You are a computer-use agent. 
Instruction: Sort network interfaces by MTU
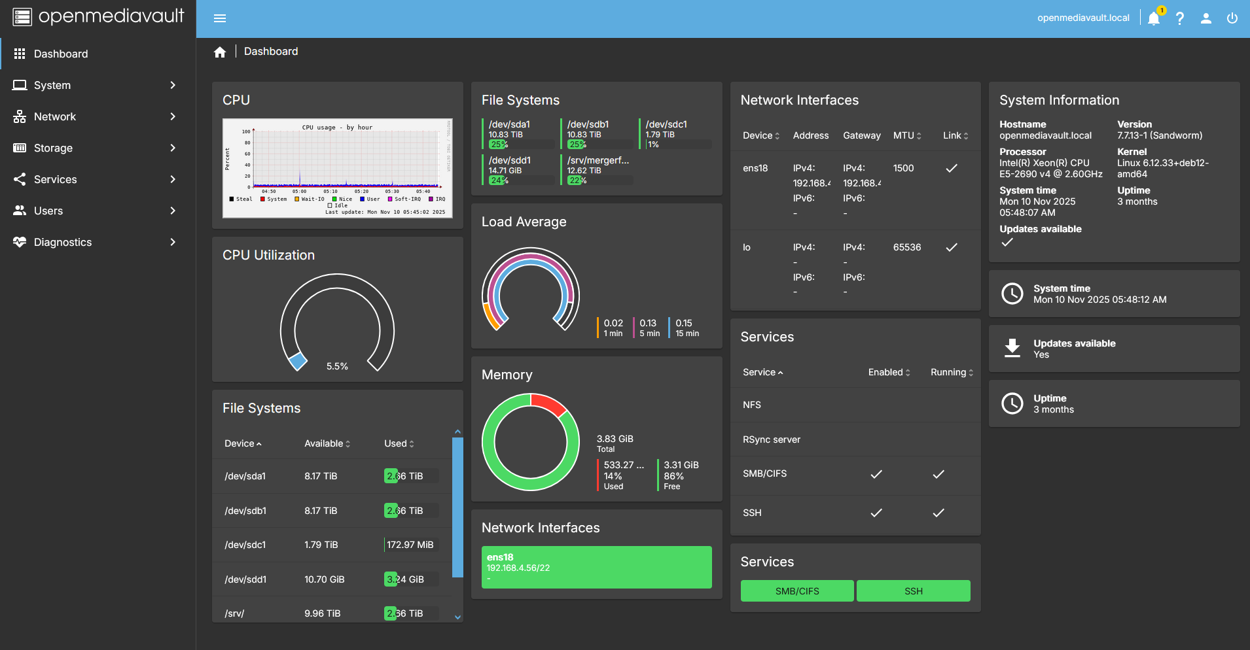tap(907, 135)
